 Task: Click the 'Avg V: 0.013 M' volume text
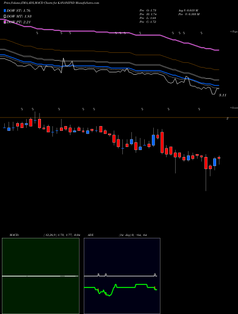point(188,10)
